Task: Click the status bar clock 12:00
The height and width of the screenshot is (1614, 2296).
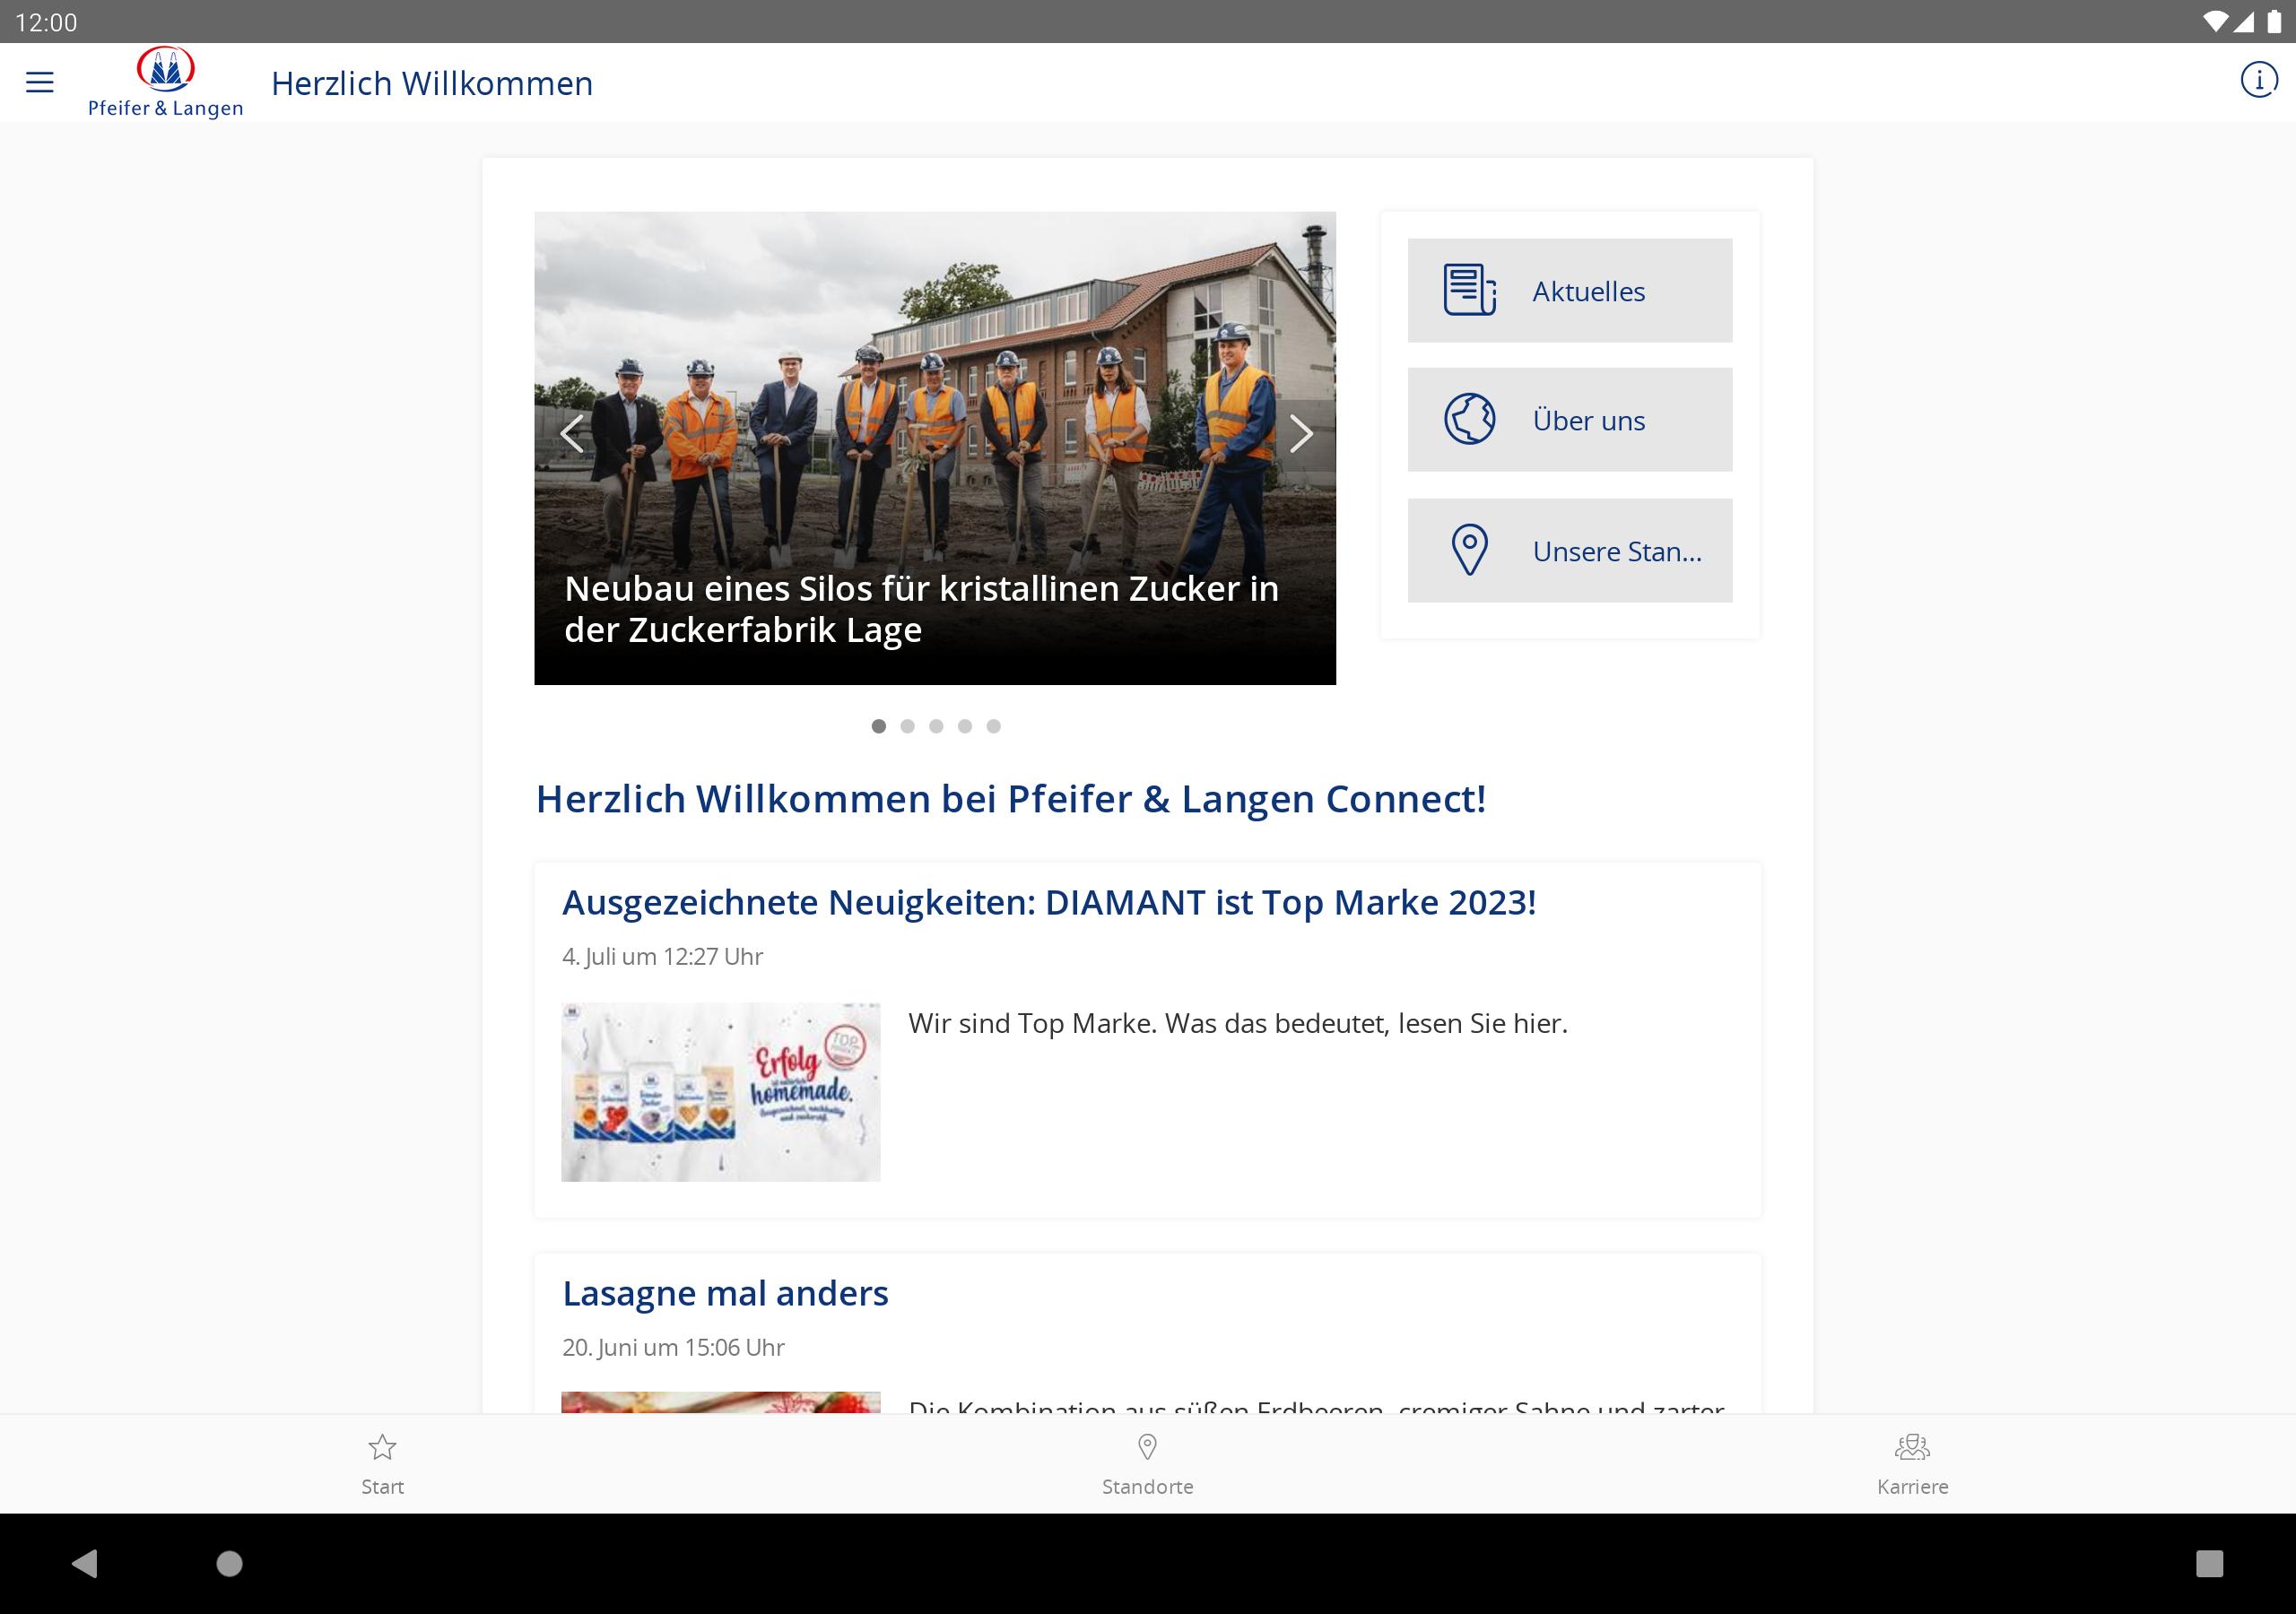Action: (x=46, y=22)
